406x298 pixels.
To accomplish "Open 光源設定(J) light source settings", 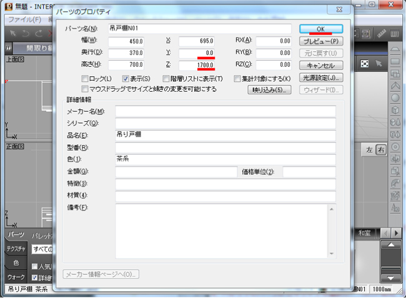I will point(322,78).
